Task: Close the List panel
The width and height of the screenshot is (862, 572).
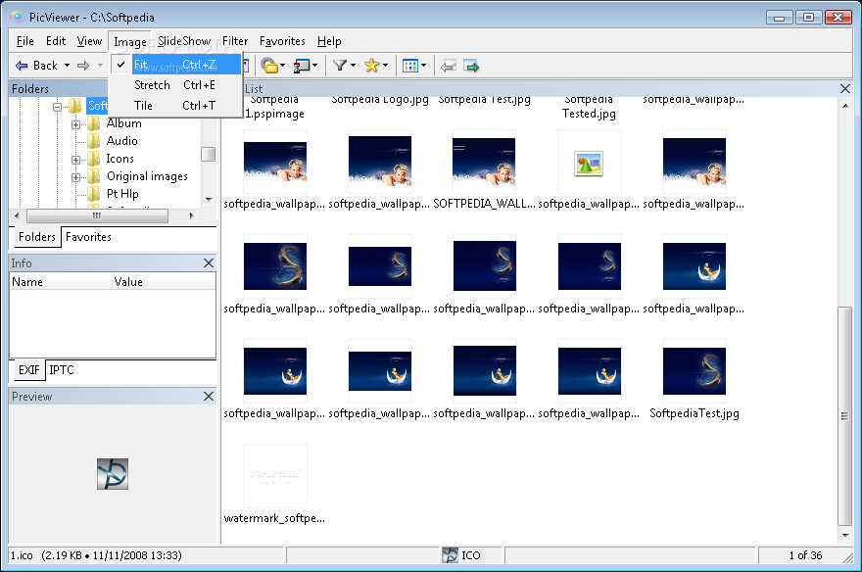Action: click(845, 88)
